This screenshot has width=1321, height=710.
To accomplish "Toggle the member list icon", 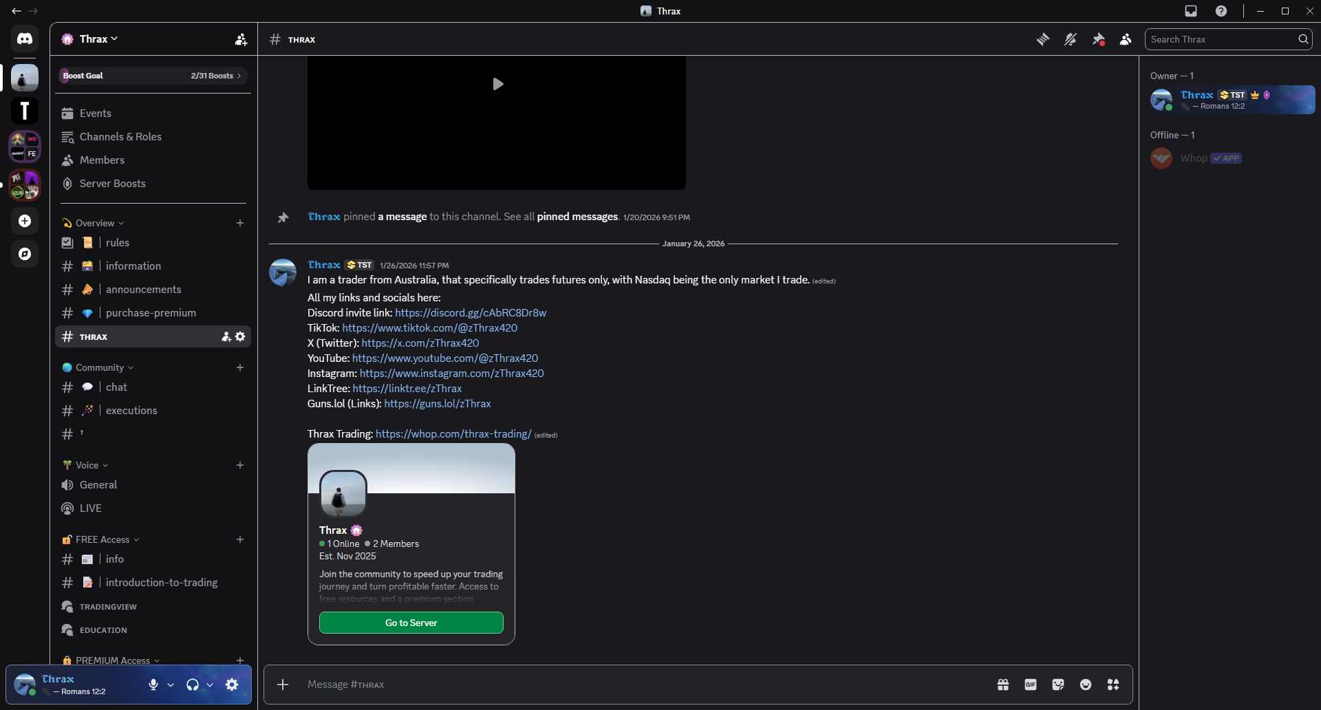I will pos(1126,39).
